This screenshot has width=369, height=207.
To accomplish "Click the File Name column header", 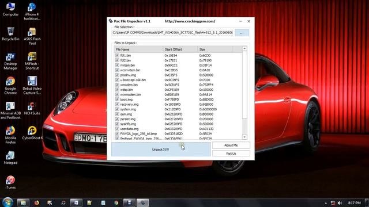I will click(138, 49).
